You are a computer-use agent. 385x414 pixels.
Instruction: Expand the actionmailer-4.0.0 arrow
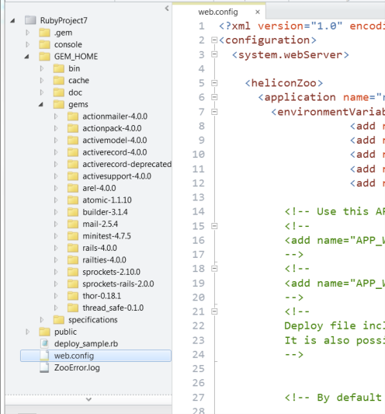[56, 117]
